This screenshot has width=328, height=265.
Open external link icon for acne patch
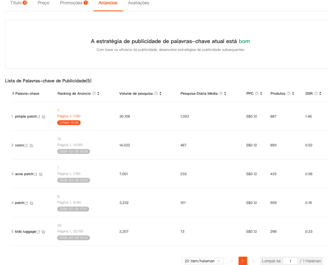click(36, 174)
